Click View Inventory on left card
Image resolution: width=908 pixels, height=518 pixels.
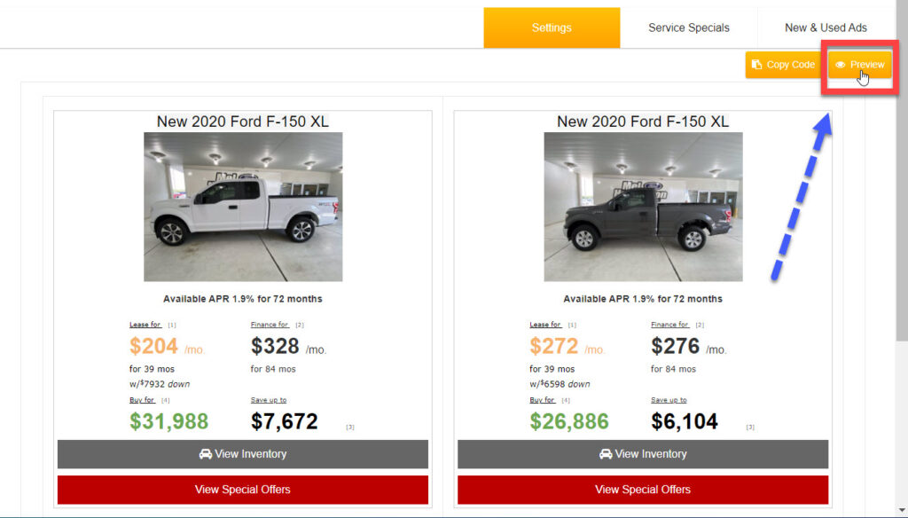pyautogui.click(x=243, y=454)
